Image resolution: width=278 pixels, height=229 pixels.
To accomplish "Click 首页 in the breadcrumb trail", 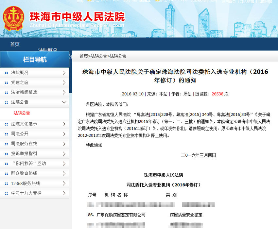I will click(84, 56).
